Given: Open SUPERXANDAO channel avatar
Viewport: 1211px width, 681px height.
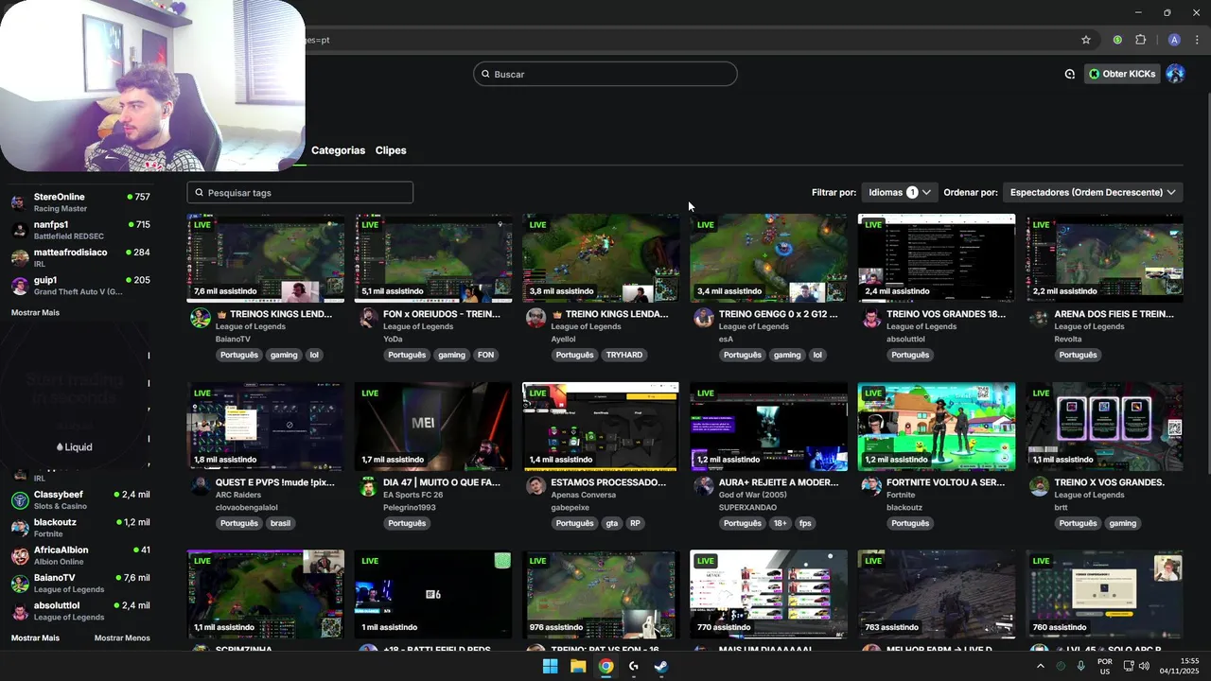Looking at the screenshot, I should tap(703, 486).
